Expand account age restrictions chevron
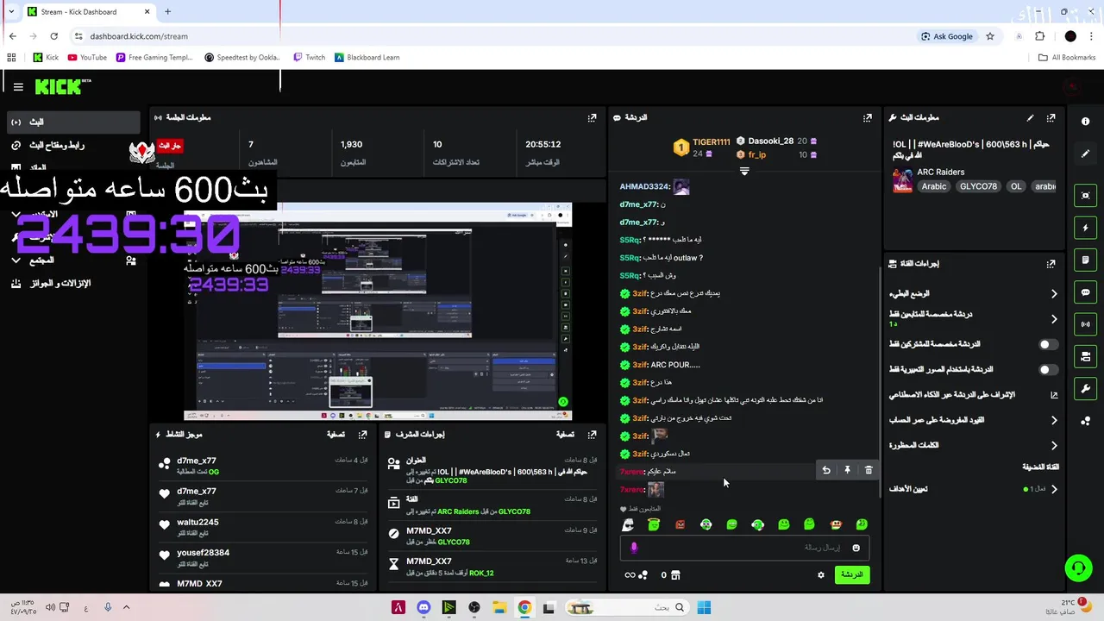Screen dimensions: 1104x621 1053,420
